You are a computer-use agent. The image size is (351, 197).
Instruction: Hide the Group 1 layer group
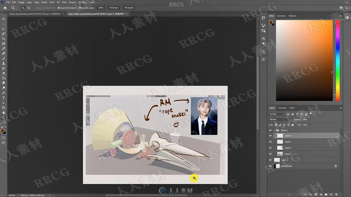(x=270, y=130)
